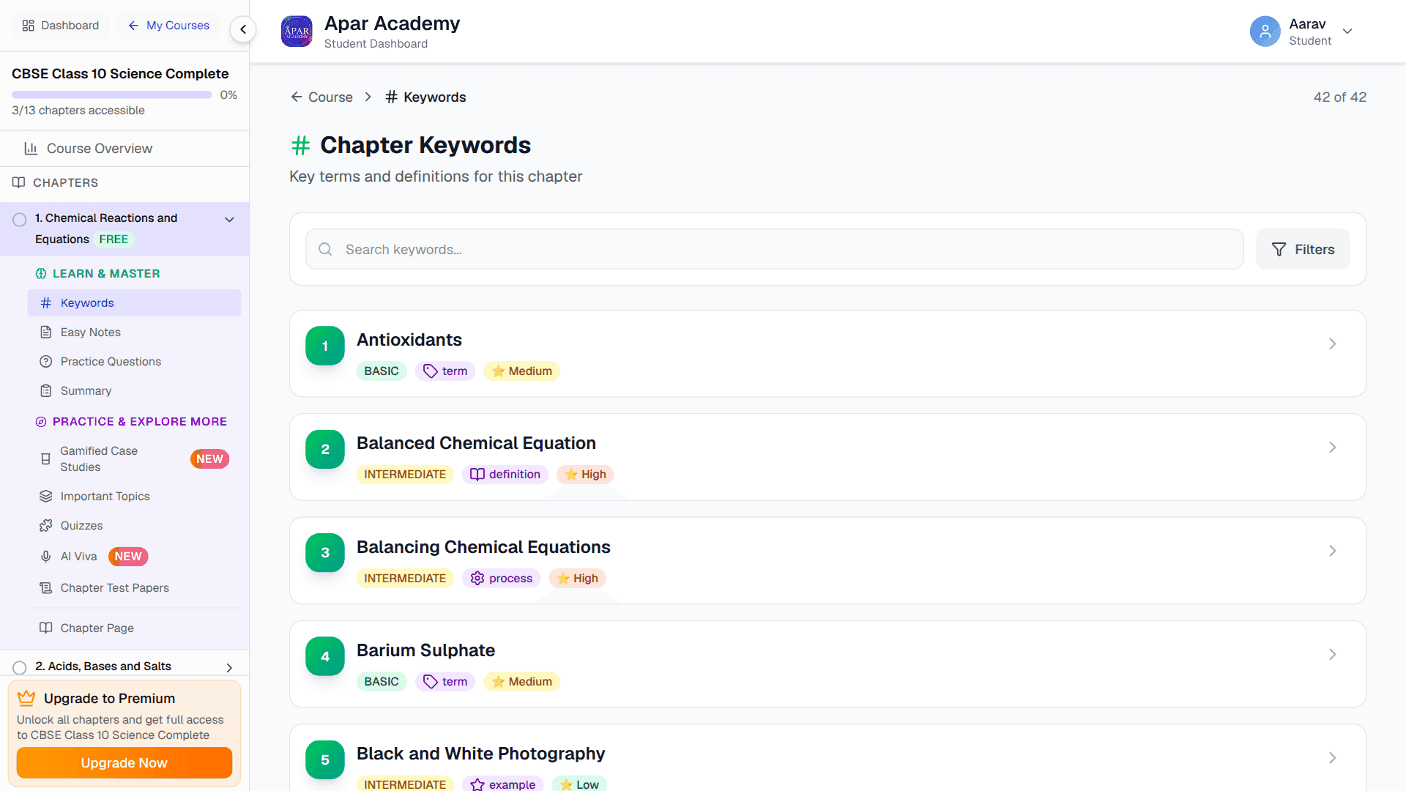Click the Practice Questions help icon
1406x791 pixels.
(x=46, y=362)
